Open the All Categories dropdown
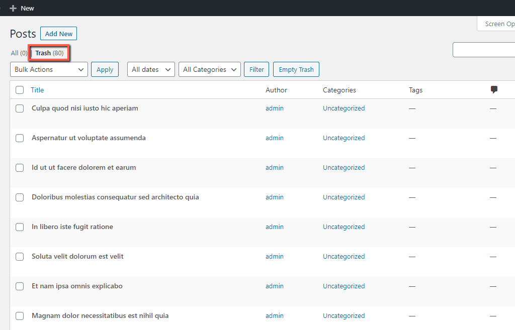The width and height of the screenshot is (515, 330). click(210, 69)
